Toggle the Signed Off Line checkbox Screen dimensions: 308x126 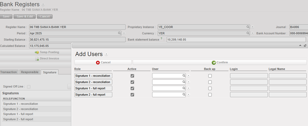(x=29, y=87)
